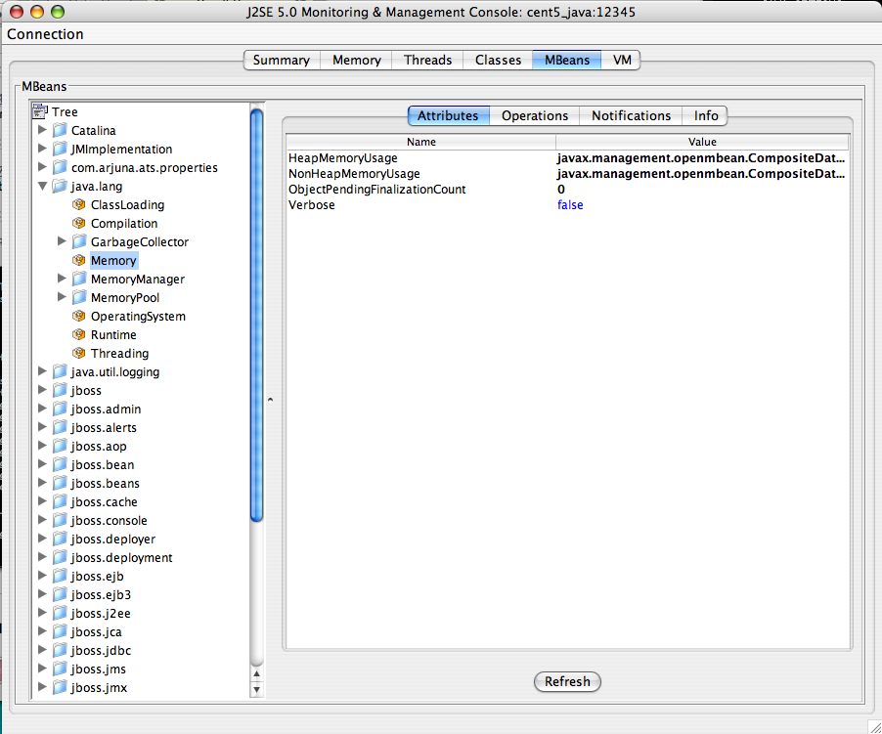882x734 pixels.
Task: Click the split pane collapse arrow
Action: (x=271, y=400)
